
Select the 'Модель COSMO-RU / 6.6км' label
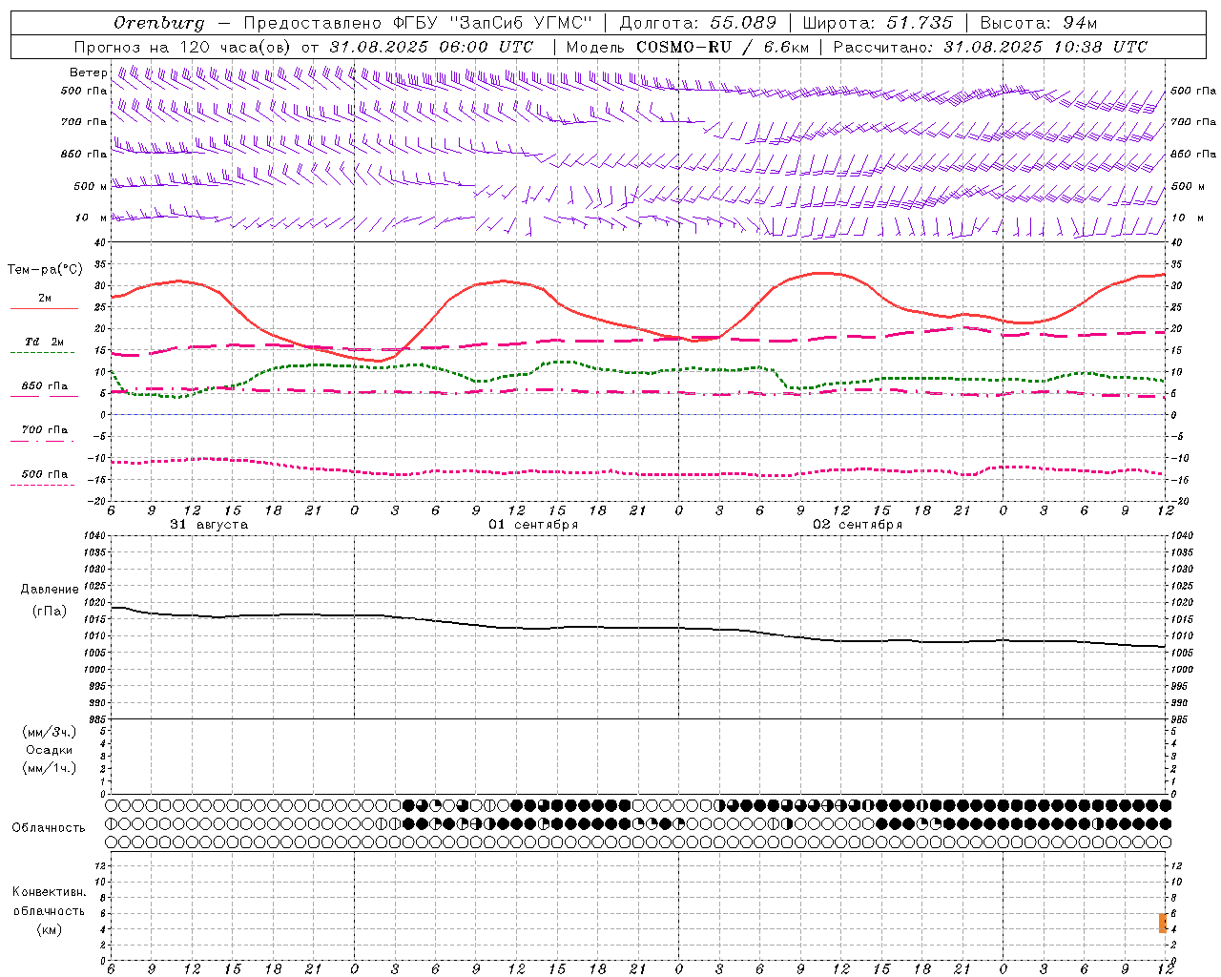(x=687, y=47)
